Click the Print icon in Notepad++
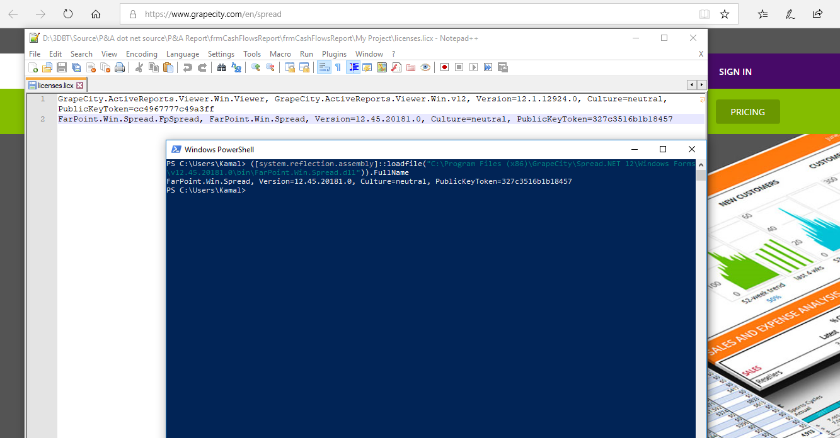The image size is (840, 438). point(120,67)
